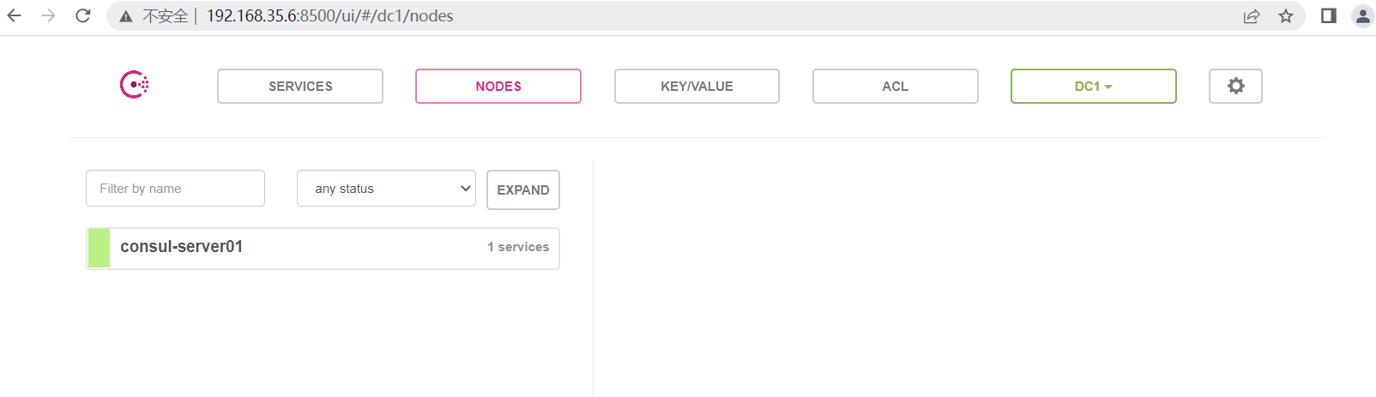Viewport: 1376px width, 397px height.
Task: Switch to the SERVICES tab
Action: tap(300, 86)
